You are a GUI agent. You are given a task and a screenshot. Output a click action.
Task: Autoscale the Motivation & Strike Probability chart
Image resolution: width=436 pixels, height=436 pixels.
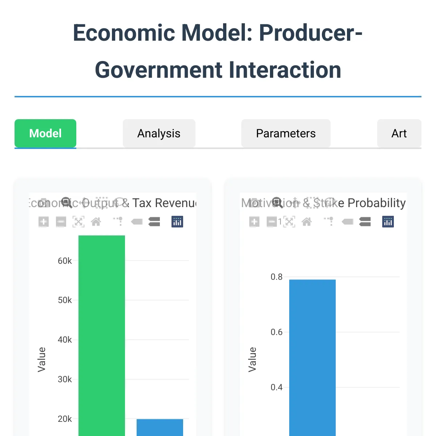[x=290, y=222]
